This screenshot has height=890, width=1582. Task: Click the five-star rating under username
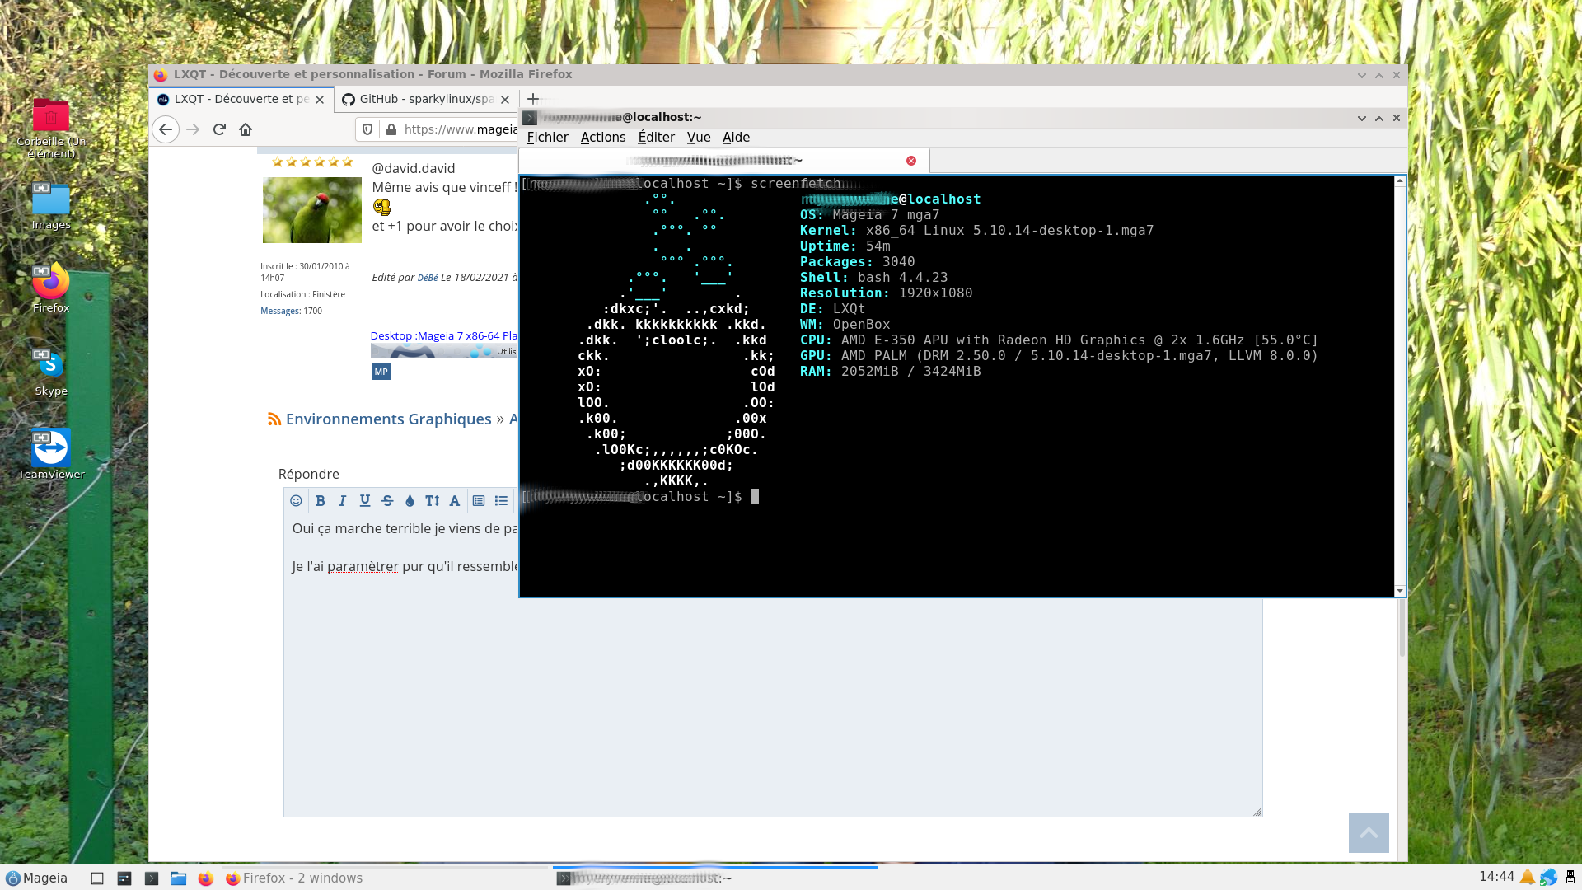(x=312, y=162)
